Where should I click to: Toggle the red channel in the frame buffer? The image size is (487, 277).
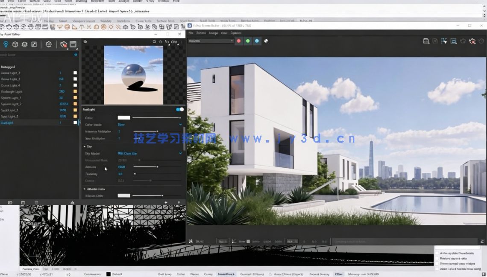point(238,41)
